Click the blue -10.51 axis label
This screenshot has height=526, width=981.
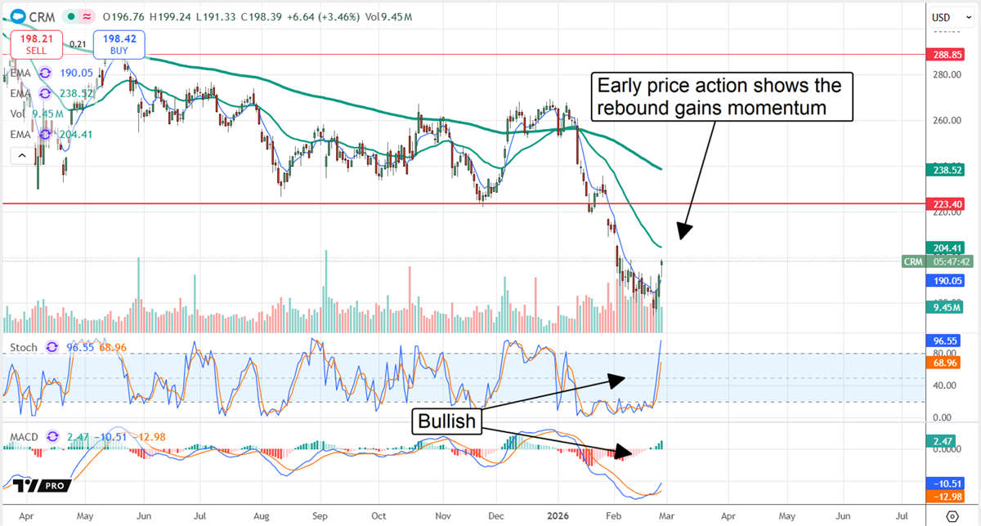[x=947, y=483]
